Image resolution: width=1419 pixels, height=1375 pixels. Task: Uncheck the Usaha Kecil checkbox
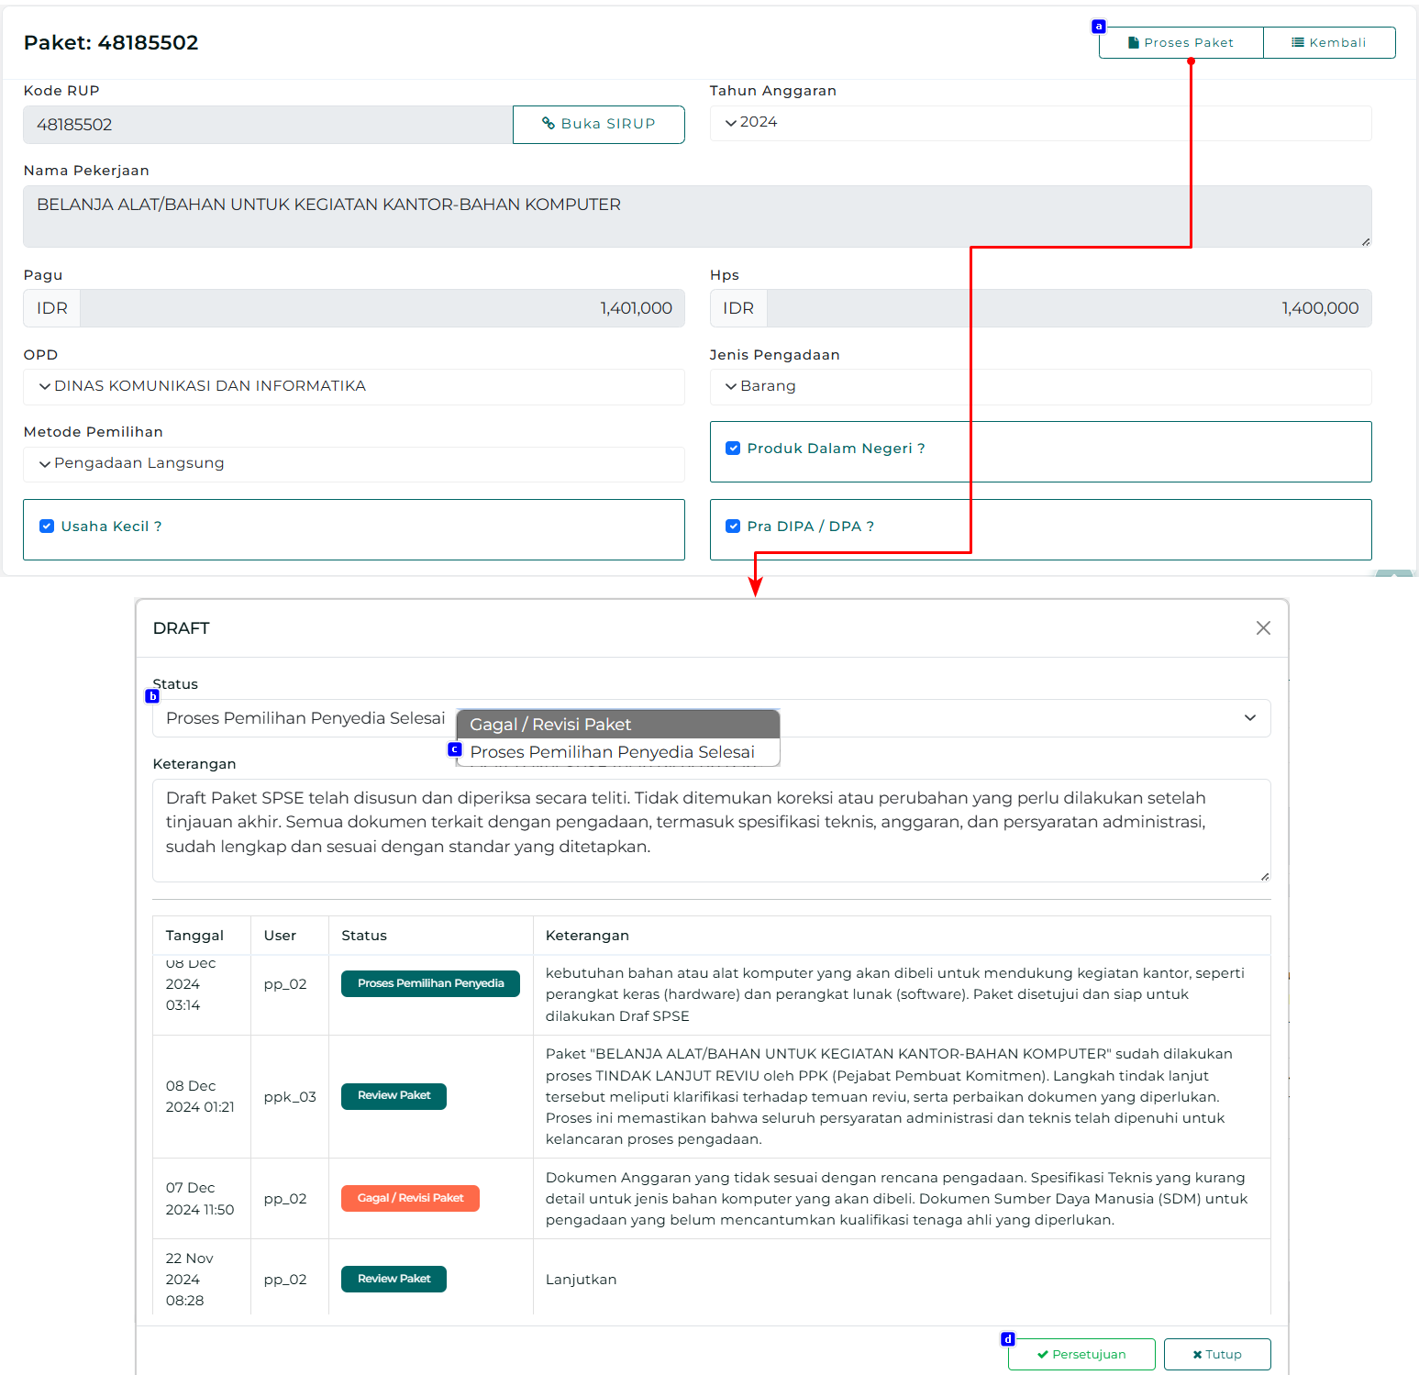[x=47, y=527]
